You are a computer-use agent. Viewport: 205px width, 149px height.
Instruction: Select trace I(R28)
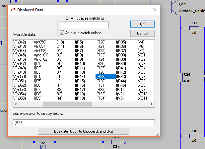click(x=101, y=72)
